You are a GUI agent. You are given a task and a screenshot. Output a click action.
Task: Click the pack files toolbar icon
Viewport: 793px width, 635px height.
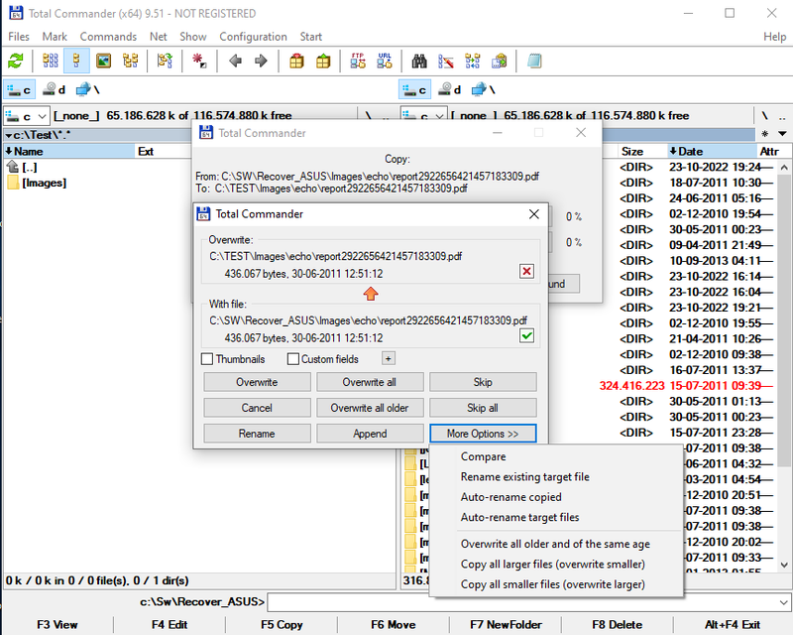click(296, 62)
